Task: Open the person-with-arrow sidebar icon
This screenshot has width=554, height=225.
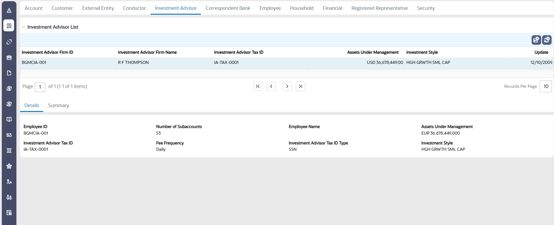Action: pos(9,181)
